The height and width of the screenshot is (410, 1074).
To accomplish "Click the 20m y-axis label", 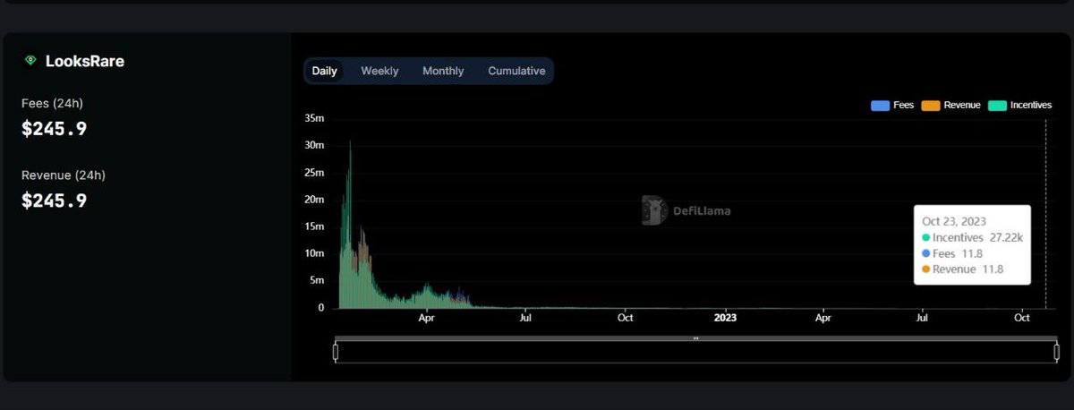I will [x=314, y=199].
